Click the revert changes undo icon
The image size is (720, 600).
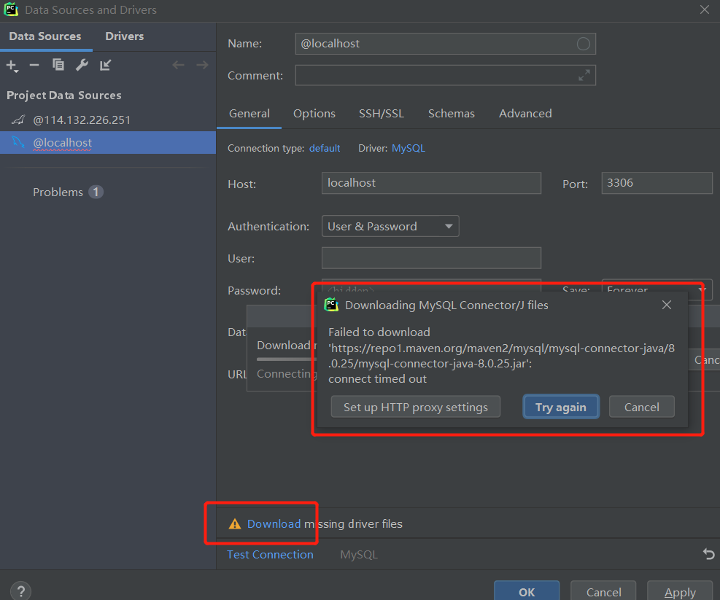pos(708,554)
